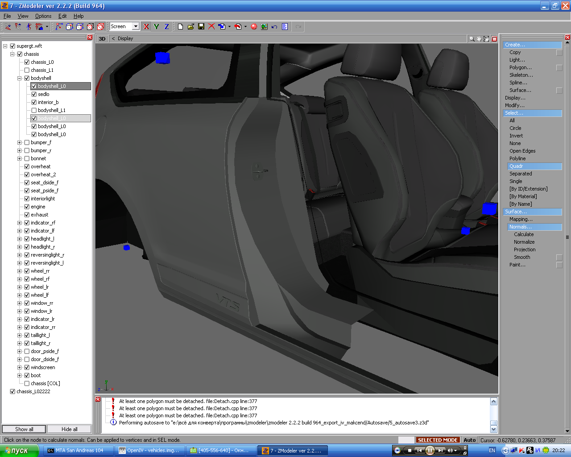Expand the bonnet tree node

(19, 158)
